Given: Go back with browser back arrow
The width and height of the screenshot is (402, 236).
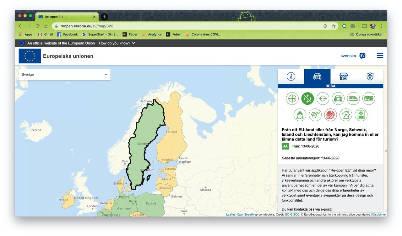Looking at the screenshot, I should point(21,26).
